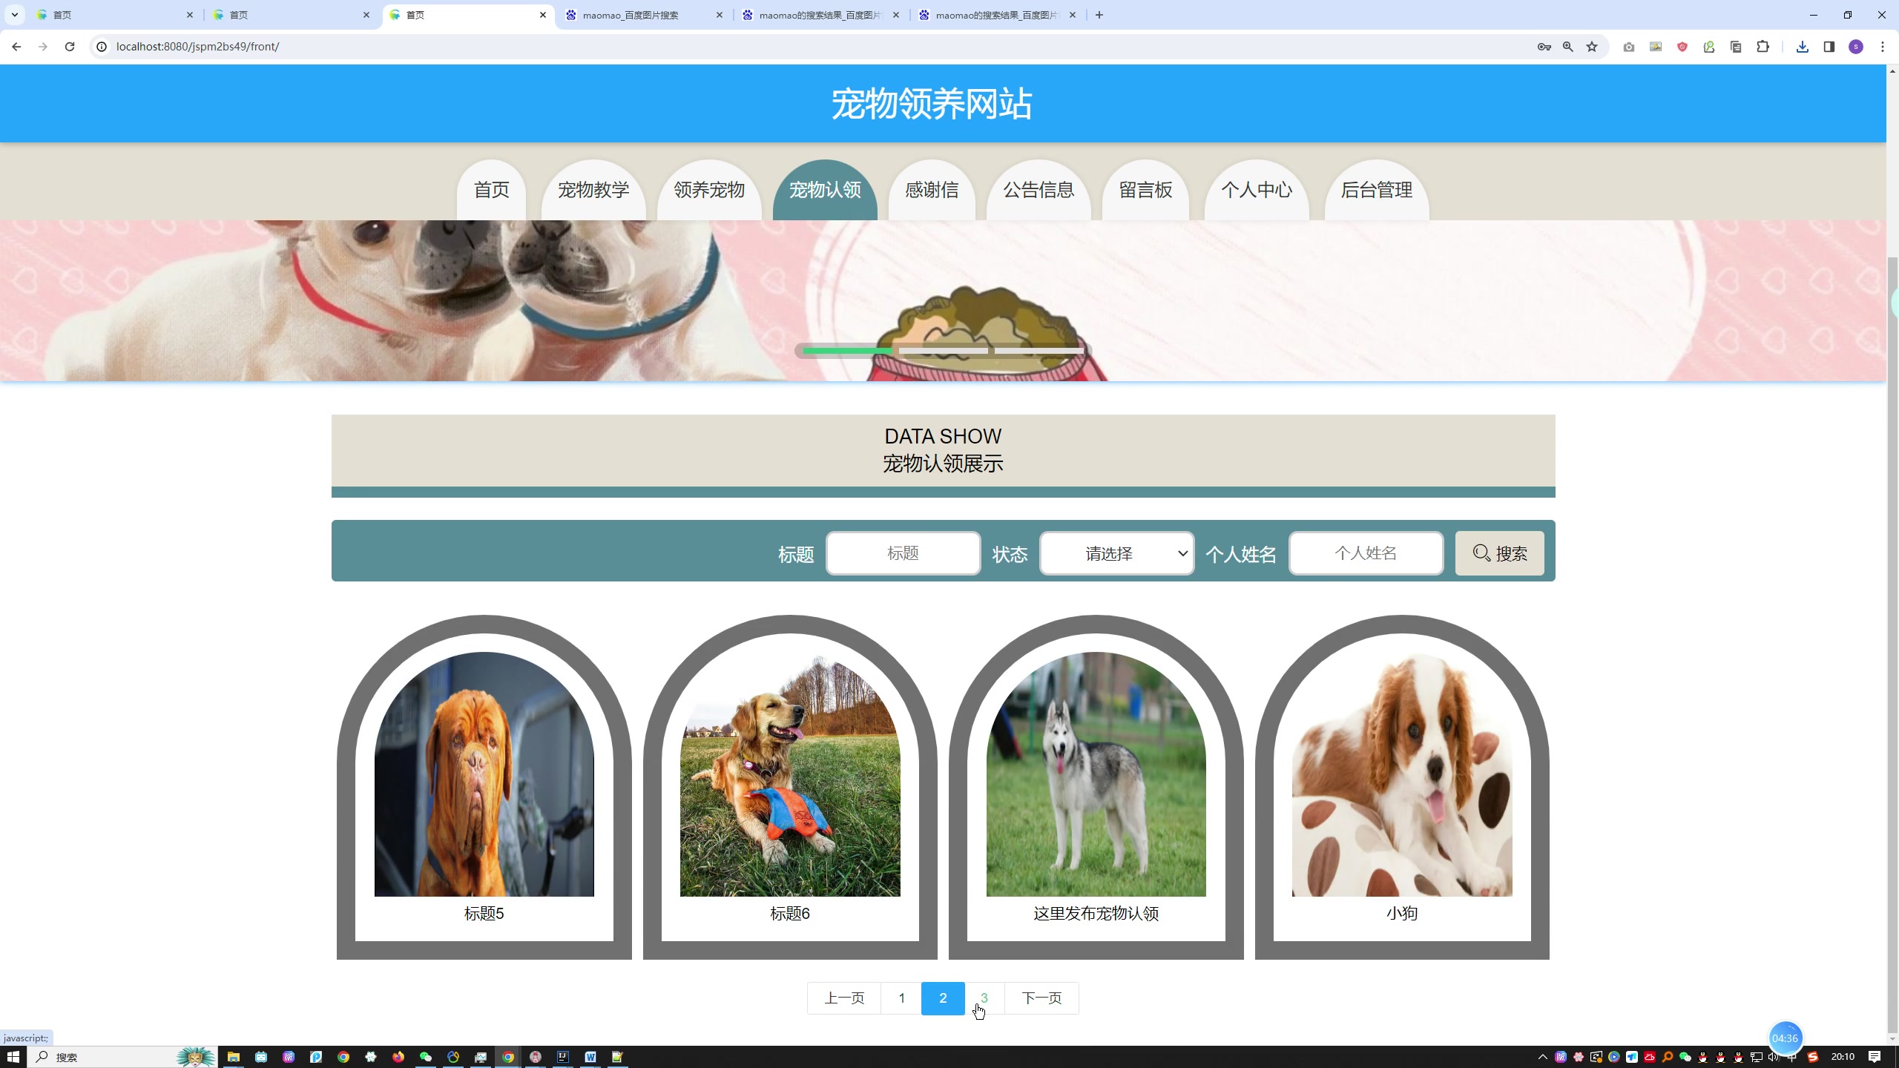The height and width of the screenshot is (1068, 1899).
Task: Bookmark this page with the star
Action: pyautogui.click(x=1592, y=47)
